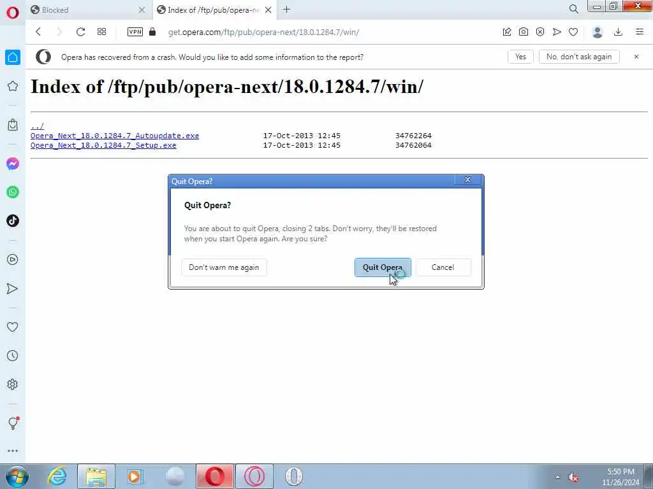Open Windows Explorer folder on taskbar
Viewport: 653px width, 489px height.
tap(96, 476)
